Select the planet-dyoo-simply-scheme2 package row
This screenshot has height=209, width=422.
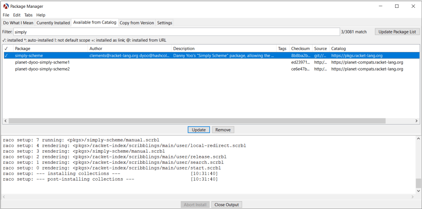(42, 69)
